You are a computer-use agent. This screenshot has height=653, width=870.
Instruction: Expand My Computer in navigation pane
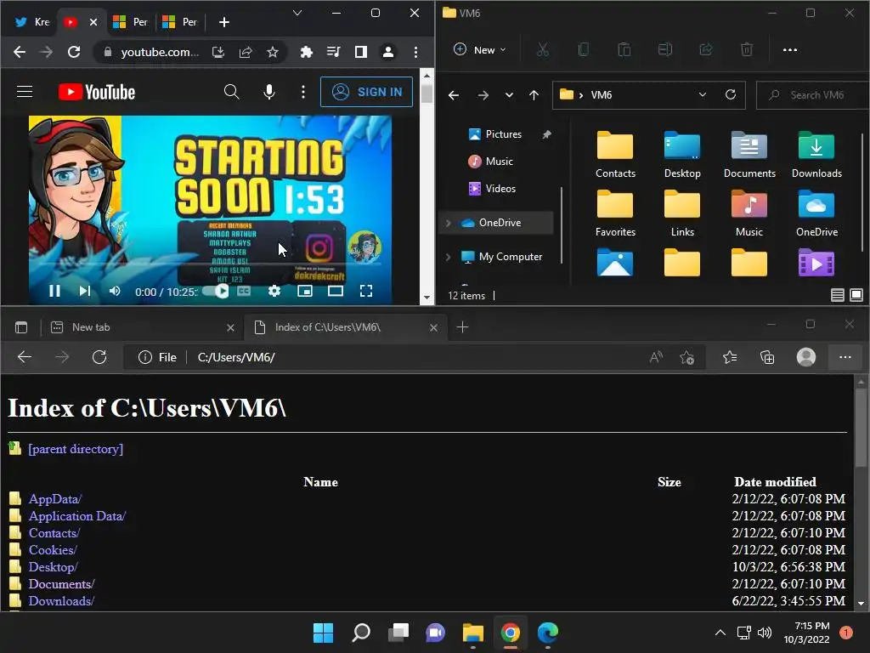tap(448, 257)
